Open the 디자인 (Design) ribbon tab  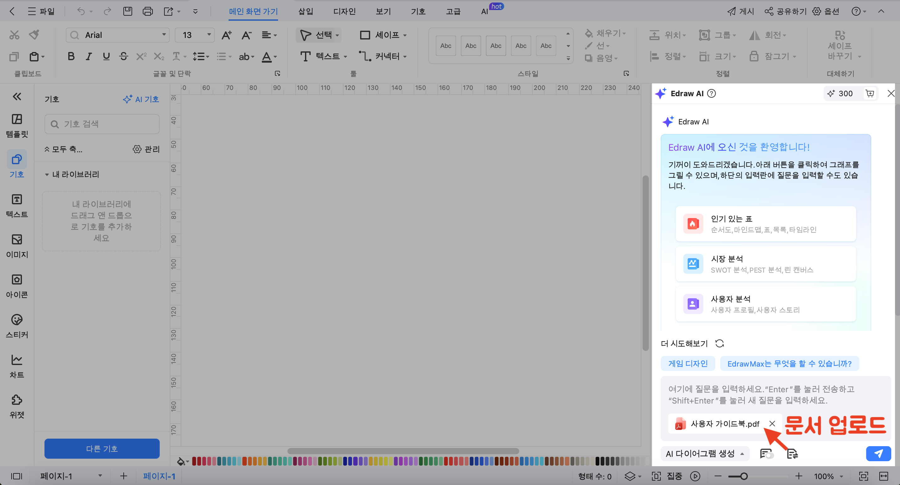coord(344,12)
